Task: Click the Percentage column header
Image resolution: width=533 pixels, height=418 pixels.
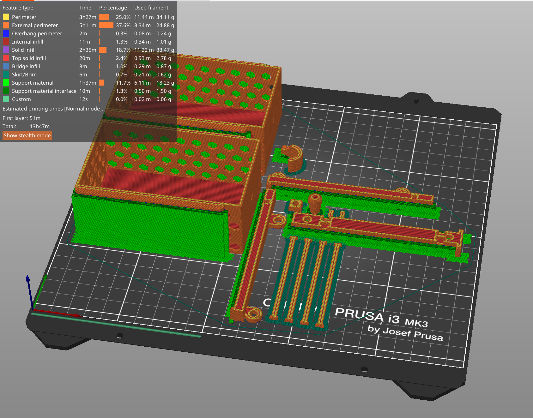Action: [x=113, y=8]
